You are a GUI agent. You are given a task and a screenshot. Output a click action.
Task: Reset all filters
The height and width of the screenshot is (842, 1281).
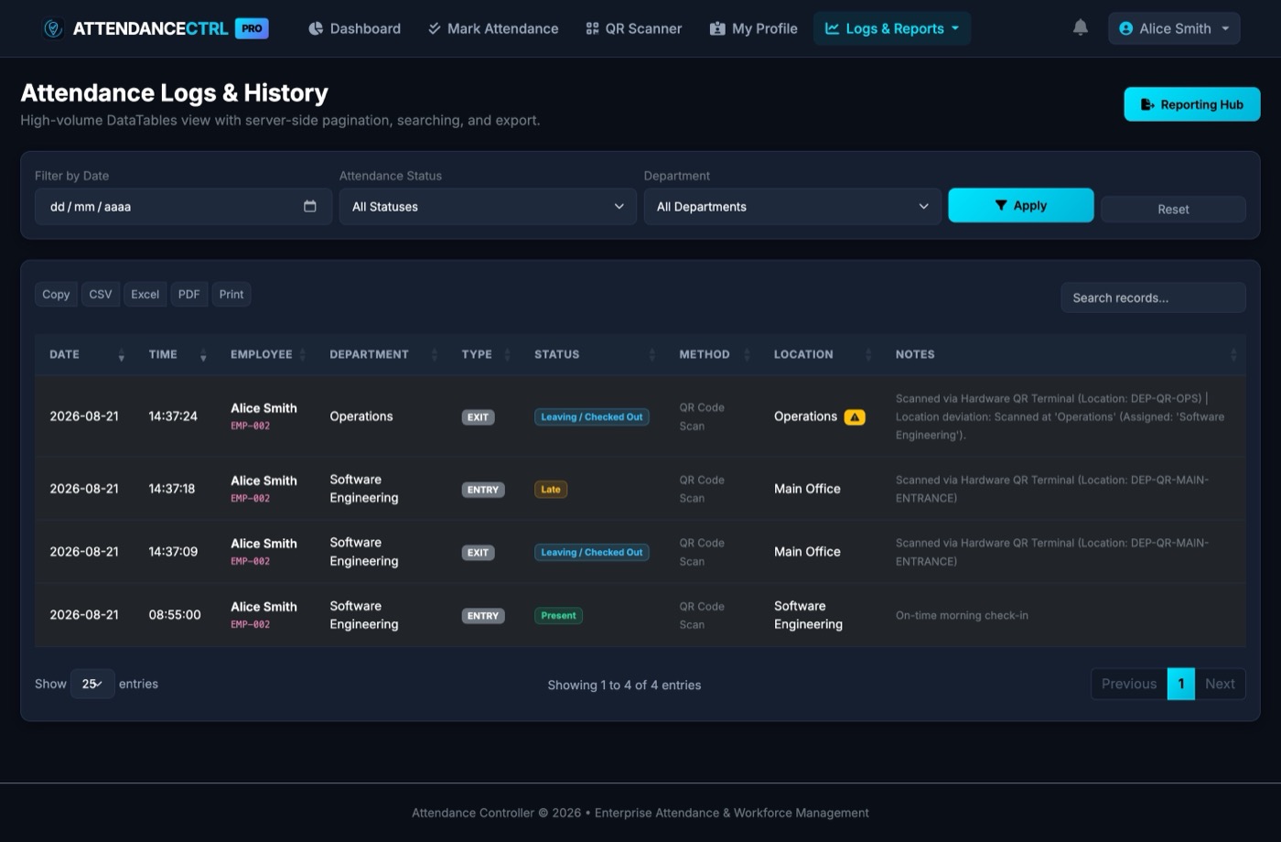click(1173, 210)
